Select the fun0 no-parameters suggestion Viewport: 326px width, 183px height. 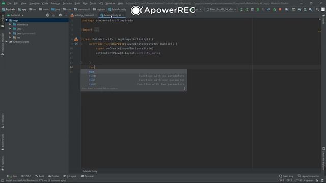point(134,76)
